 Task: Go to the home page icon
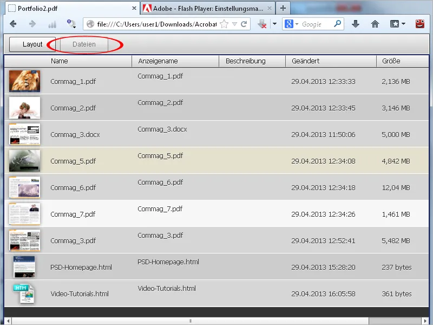(x=375, y=24)
